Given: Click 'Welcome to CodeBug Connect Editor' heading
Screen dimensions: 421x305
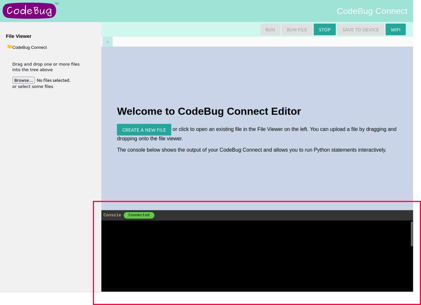Looking at the screenshot, I should (209, 111).
